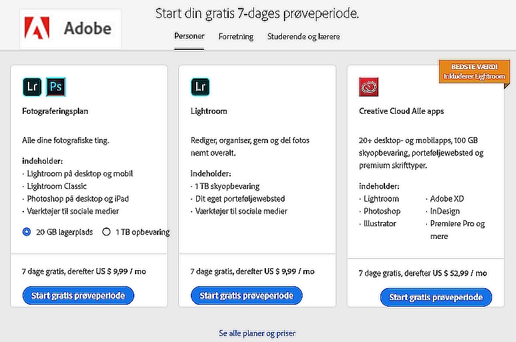Click the Photoshop Ps icon

(56, 87)
